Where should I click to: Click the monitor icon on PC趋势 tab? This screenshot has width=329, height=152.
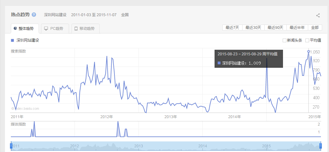click(46, 29)
